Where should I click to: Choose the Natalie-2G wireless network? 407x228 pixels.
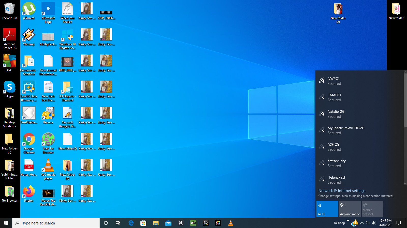tap(359, 114)
